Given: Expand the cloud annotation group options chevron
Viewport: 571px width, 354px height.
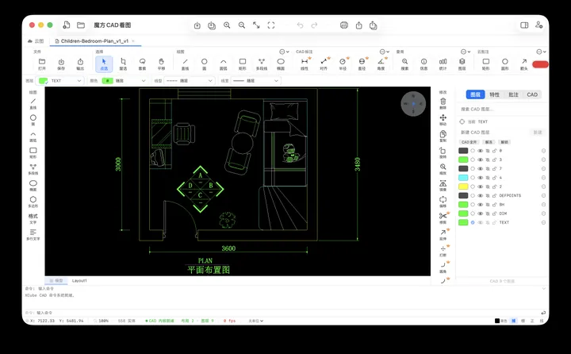Looking at the screenshot, I should [x=542, y=52].
